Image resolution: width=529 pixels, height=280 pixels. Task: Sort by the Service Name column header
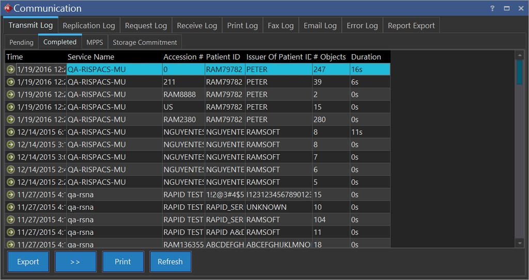click(91, 57)
